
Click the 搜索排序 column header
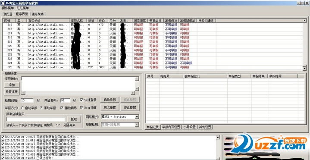140,21
